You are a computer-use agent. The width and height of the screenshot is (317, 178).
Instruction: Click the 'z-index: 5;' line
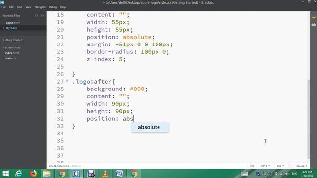[x=106, y=59]
